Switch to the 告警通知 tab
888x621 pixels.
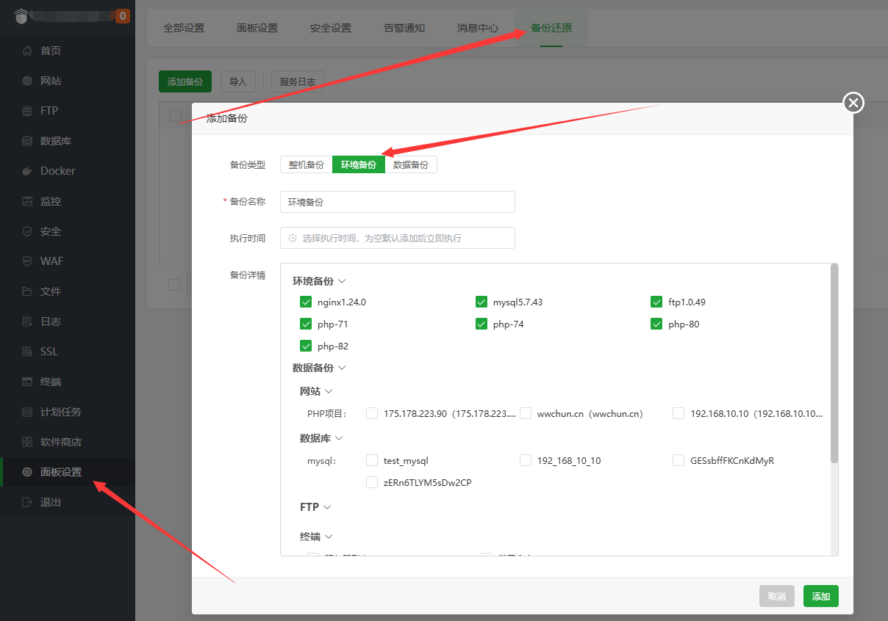point(404,29)
